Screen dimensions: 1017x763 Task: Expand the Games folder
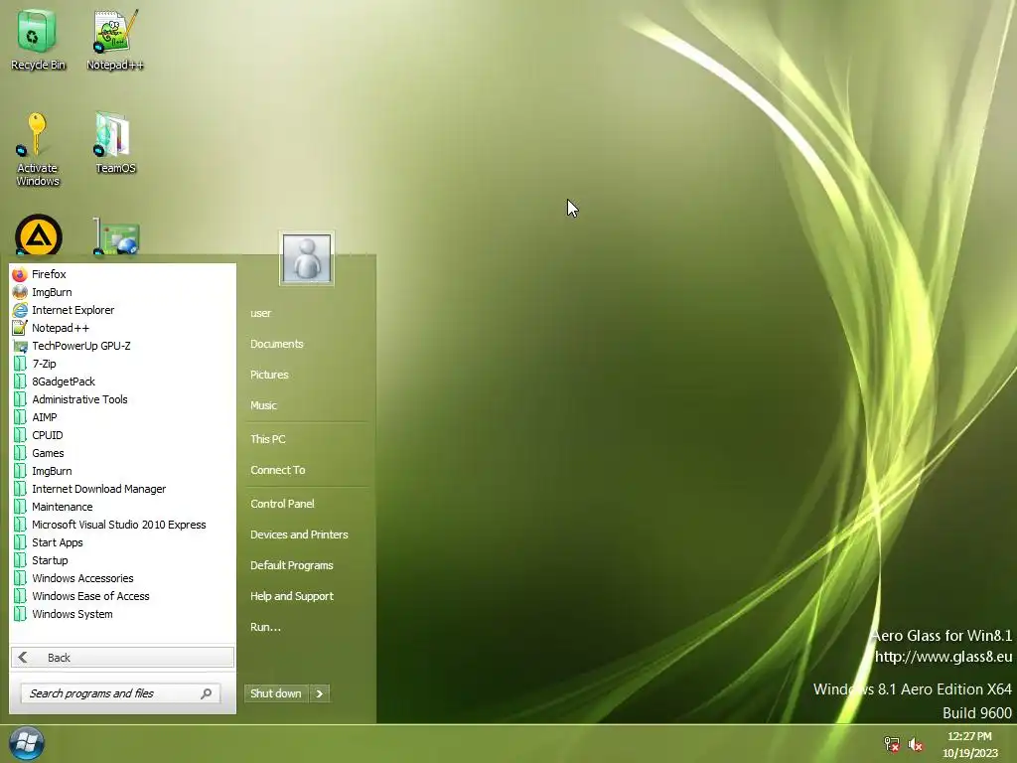click(x=123, y=453)
